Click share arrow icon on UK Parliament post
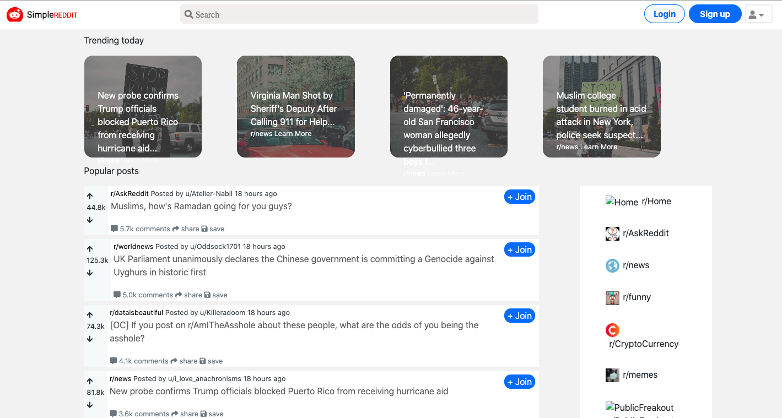 179,295
